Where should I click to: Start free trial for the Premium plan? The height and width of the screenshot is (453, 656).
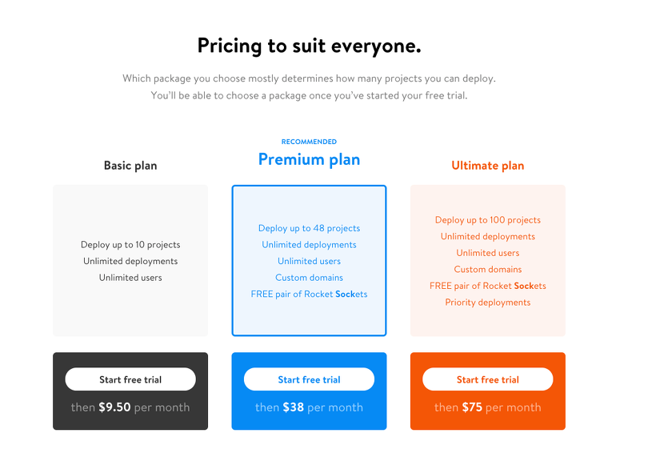[309, 379]
